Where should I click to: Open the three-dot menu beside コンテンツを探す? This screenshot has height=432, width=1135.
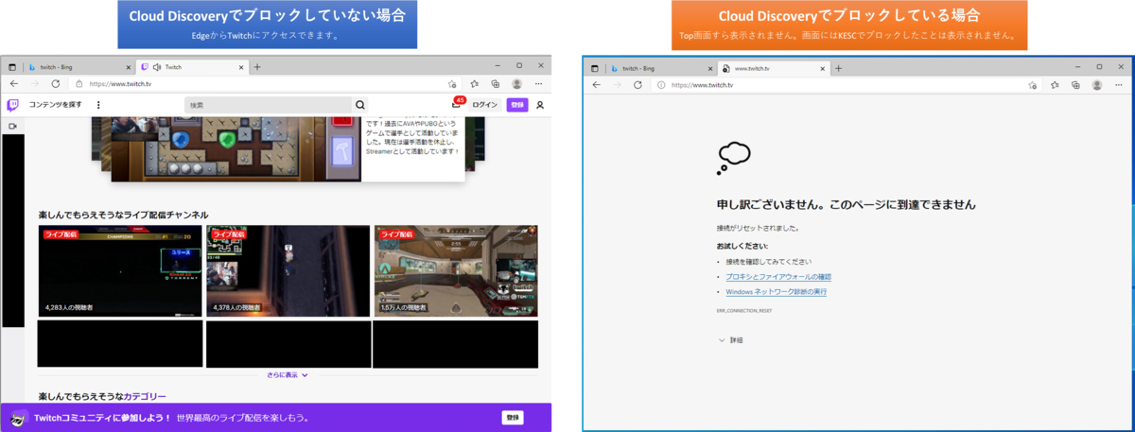coord(98,105)
